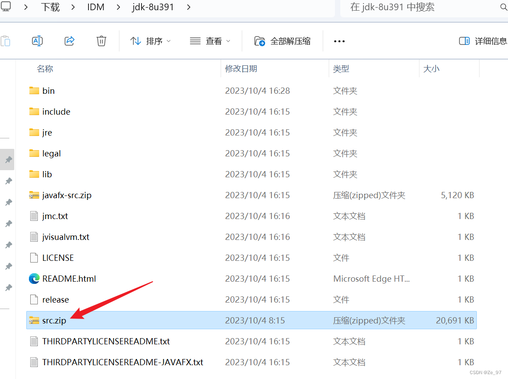Viewport: 508px width, 379px height.
Task: Click Extract all (全部解压缩) button
Action: coord(282,41)
